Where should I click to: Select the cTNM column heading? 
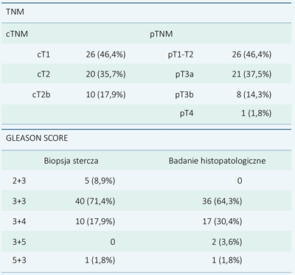coord(17,34)
